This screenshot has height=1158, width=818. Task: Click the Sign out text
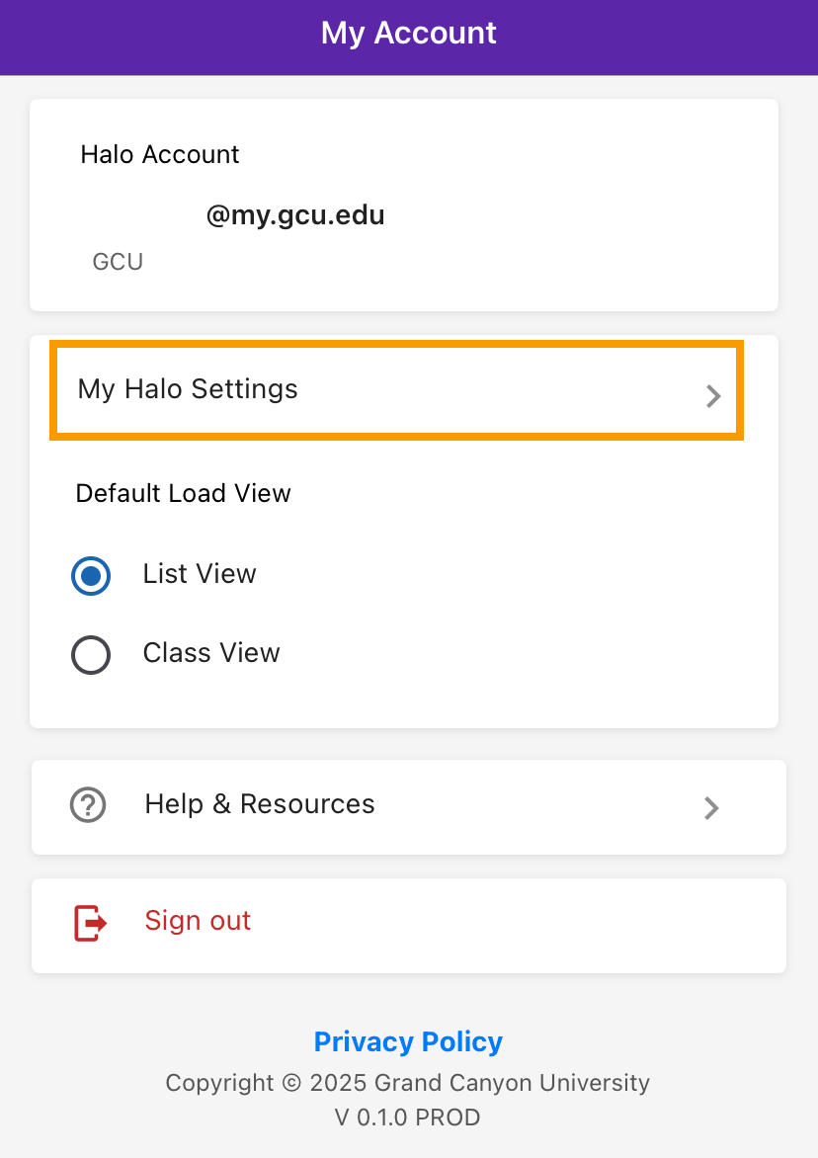click(x=198, y=921)
